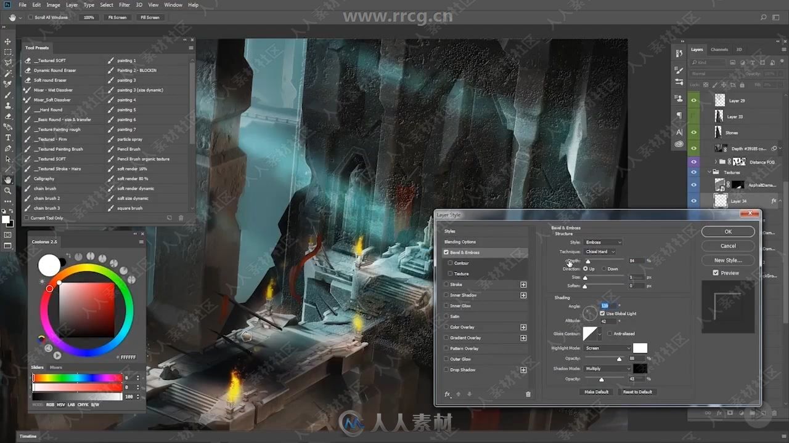The image size is (789, 443).
Task: Select the Brush tool in the toolbar
Action: [x=8, y=95]
